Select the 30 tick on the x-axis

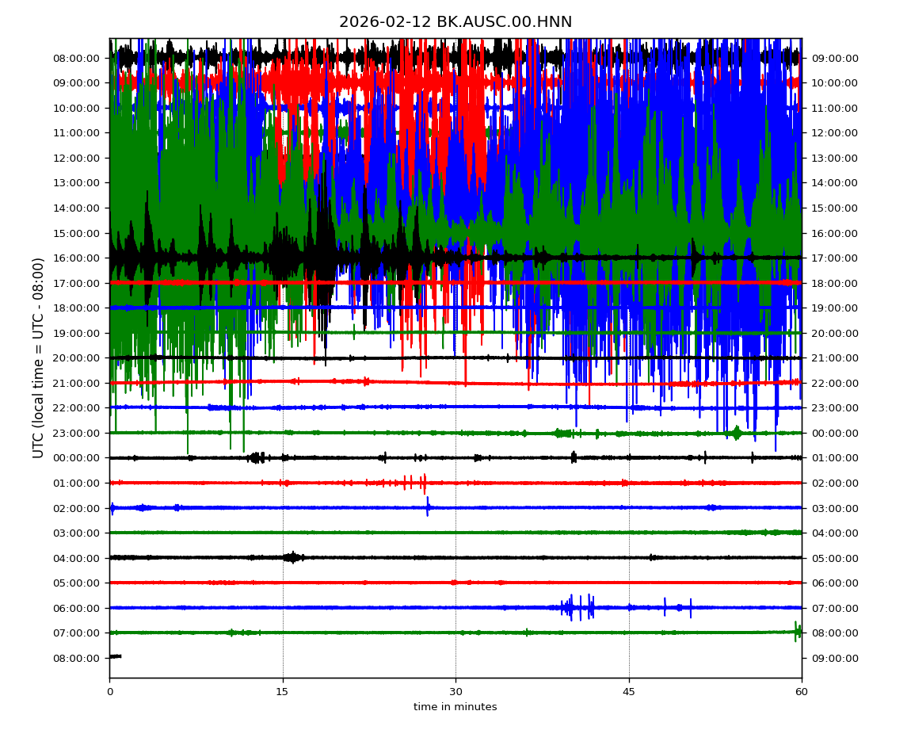[x=455, y=692]
